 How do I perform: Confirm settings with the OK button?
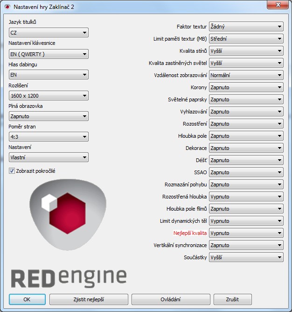coord(27,299)
